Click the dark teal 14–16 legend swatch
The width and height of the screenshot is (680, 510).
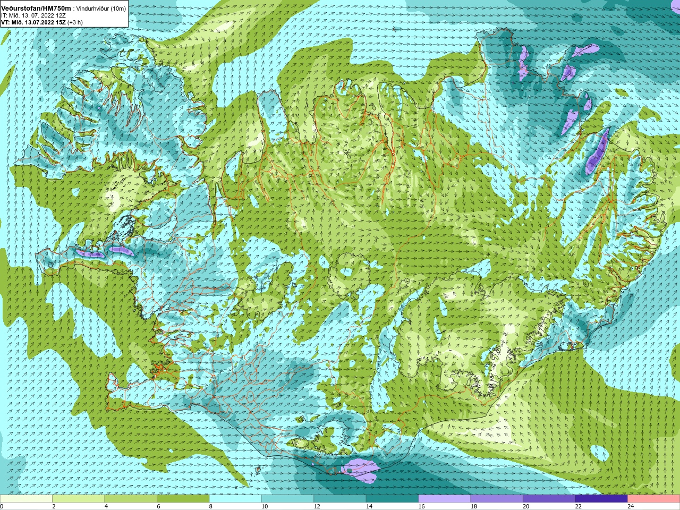point(392,499)
